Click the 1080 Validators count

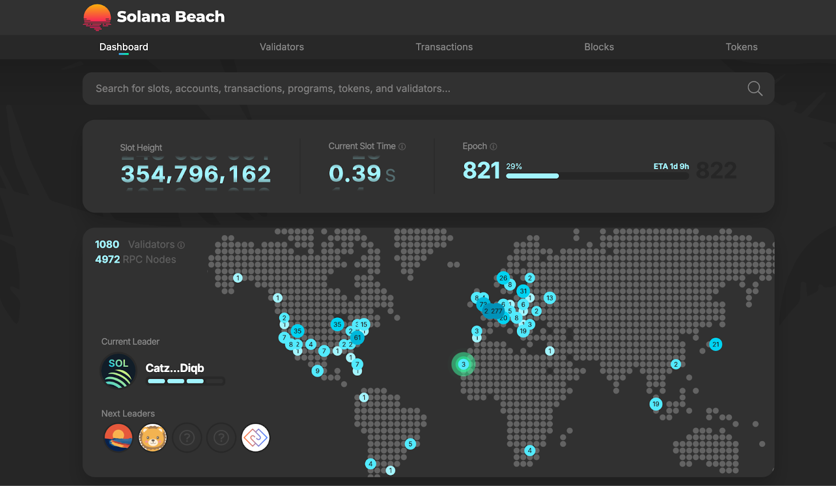pos(107,244)
